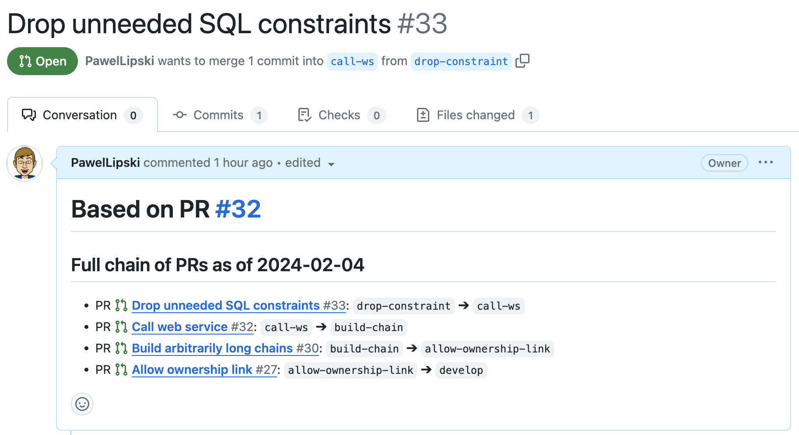Click 'call-ws' label in row #33
Screen dimensions: 799x435
click(499, 306)
